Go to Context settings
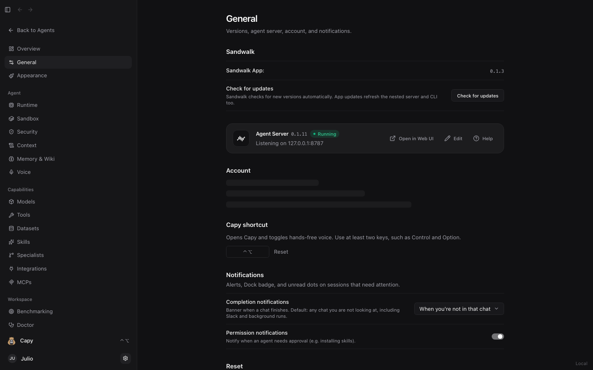The height and width of the screenshot is (370, 593). pyautogui.click(x=68, y=146)
